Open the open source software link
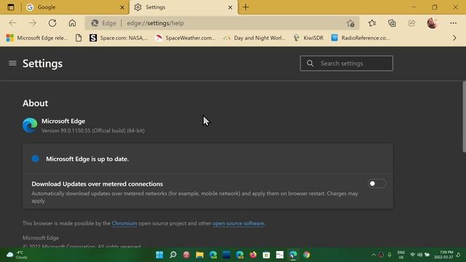This screenshot has width=466, height=262. (x=239, y=223)
